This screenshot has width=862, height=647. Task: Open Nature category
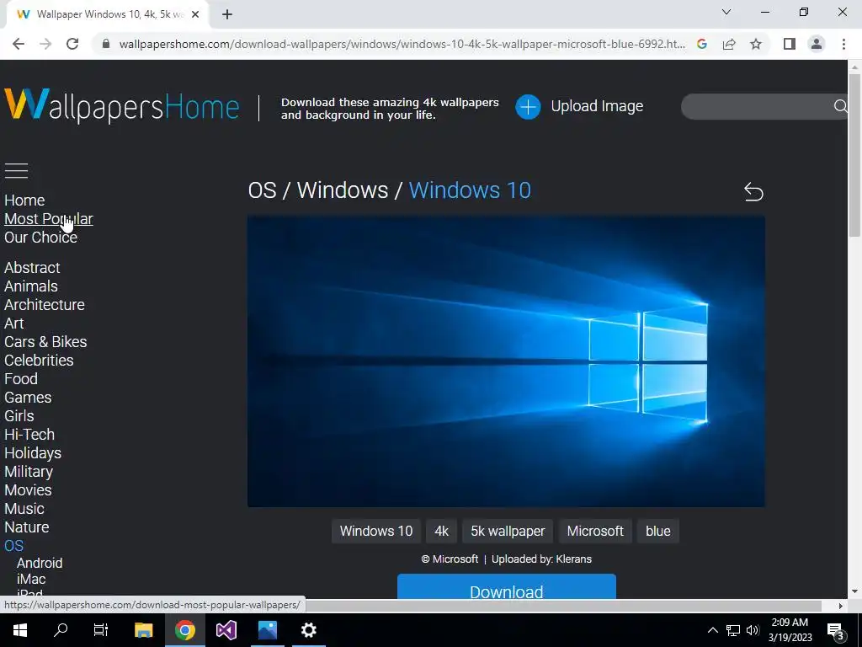(x=27, y=527)
